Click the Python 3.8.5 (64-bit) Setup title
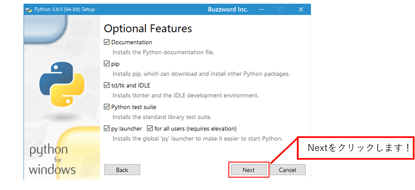The image size is (415, 190). pyautogui.click(x=65, y=9)
